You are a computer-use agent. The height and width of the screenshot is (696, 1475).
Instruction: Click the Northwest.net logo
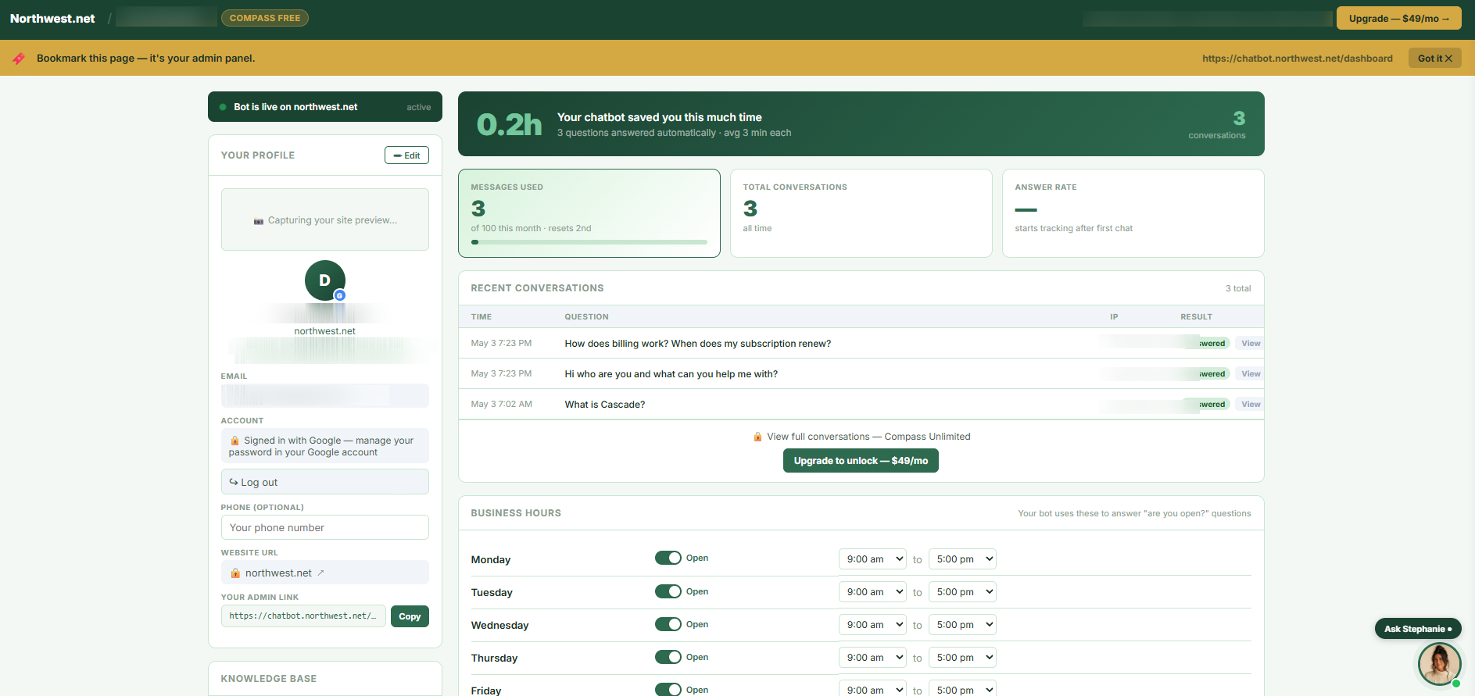pos(52,18)
